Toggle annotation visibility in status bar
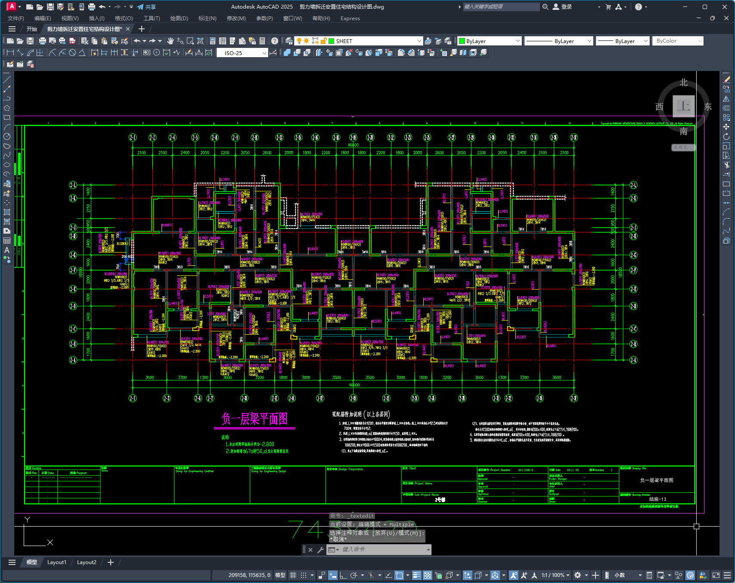 pos(513,575)
